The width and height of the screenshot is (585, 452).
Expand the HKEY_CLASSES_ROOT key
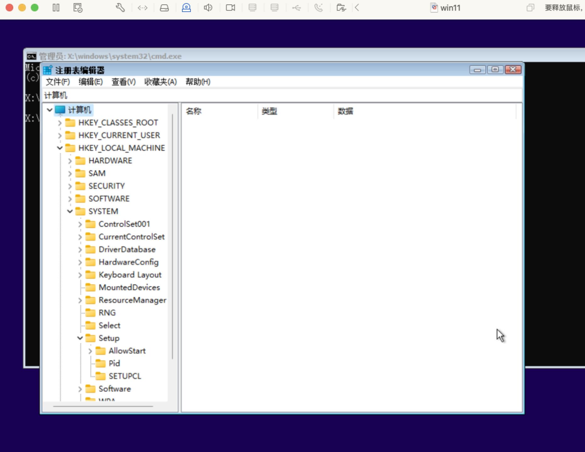(x=60, y=123)
